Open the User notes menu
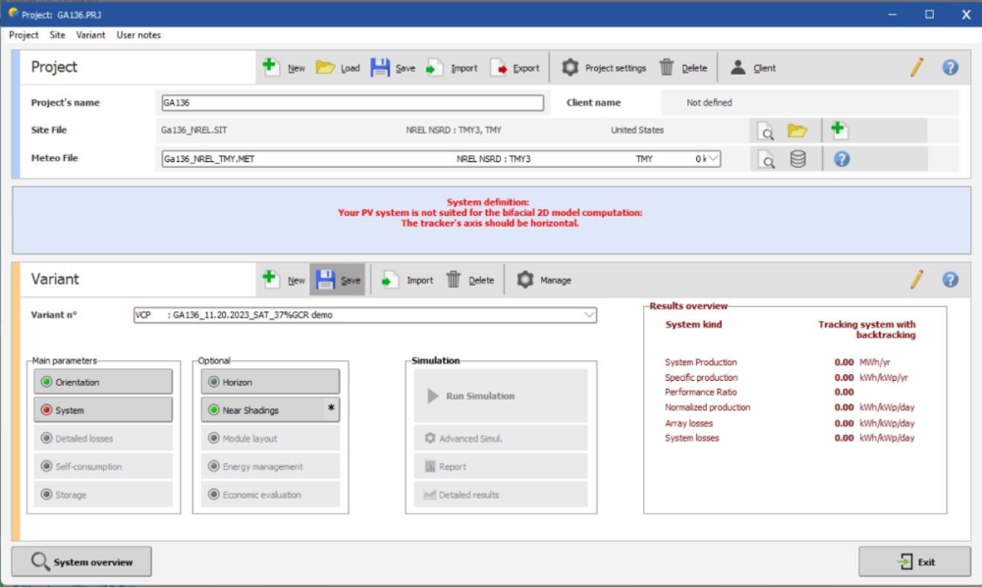The width and height of the screenshot is (982, 587). [x=138, y=35]
